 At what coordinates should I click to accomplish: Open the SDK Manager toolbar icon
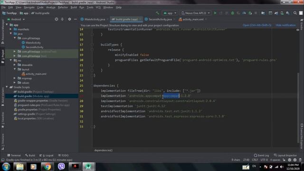[288, 13]
